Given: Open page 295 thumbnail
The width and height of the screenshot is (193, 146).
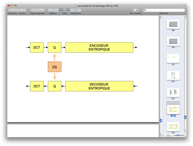Looking at the screenshot, I should point(173,127).
